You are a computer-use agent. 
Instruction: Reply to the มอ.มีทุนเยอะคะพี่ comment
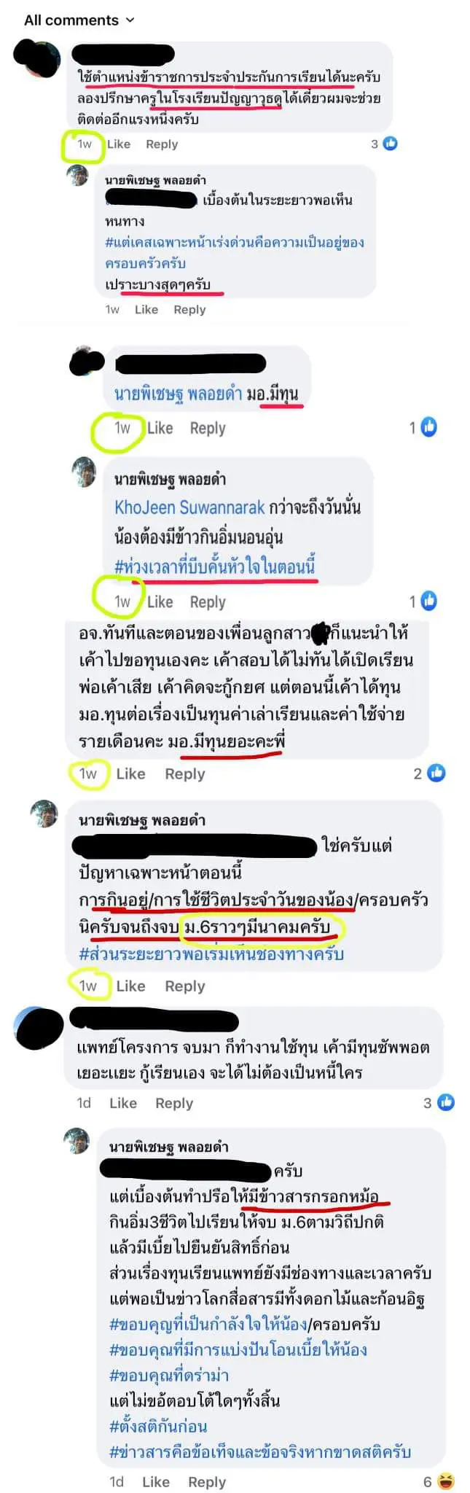(185, 773)
